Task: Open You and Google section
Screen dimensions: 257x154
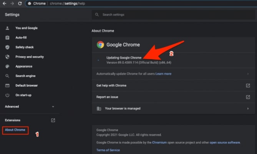Action: [27, 28]
